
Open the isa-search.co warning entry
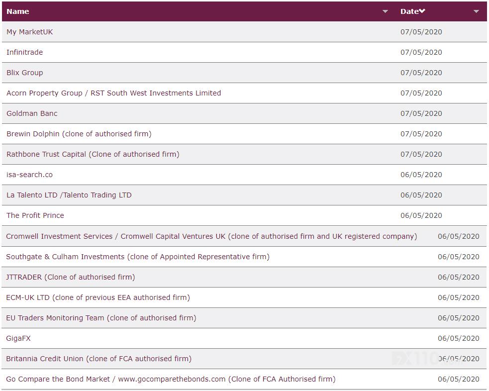(30, 175)
